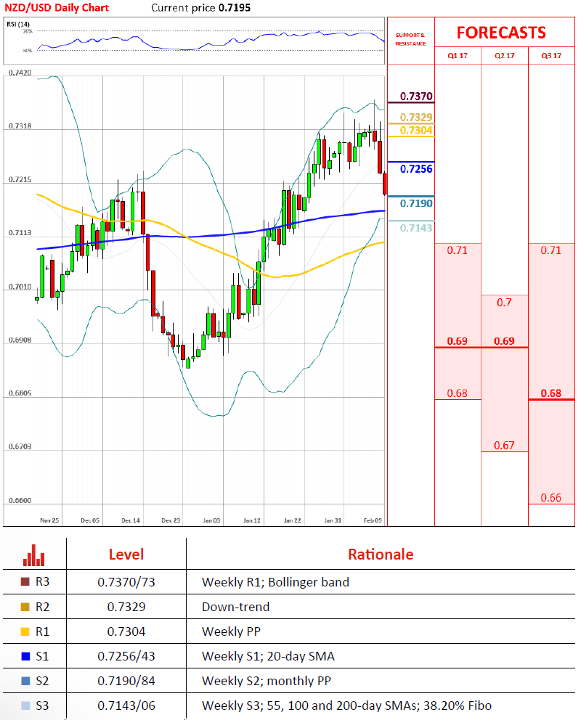Image resolution: width=581 pixels, height=720 pixels.
Task: Click the 0.7143/06 level cell
Action: tap(126, 705)
